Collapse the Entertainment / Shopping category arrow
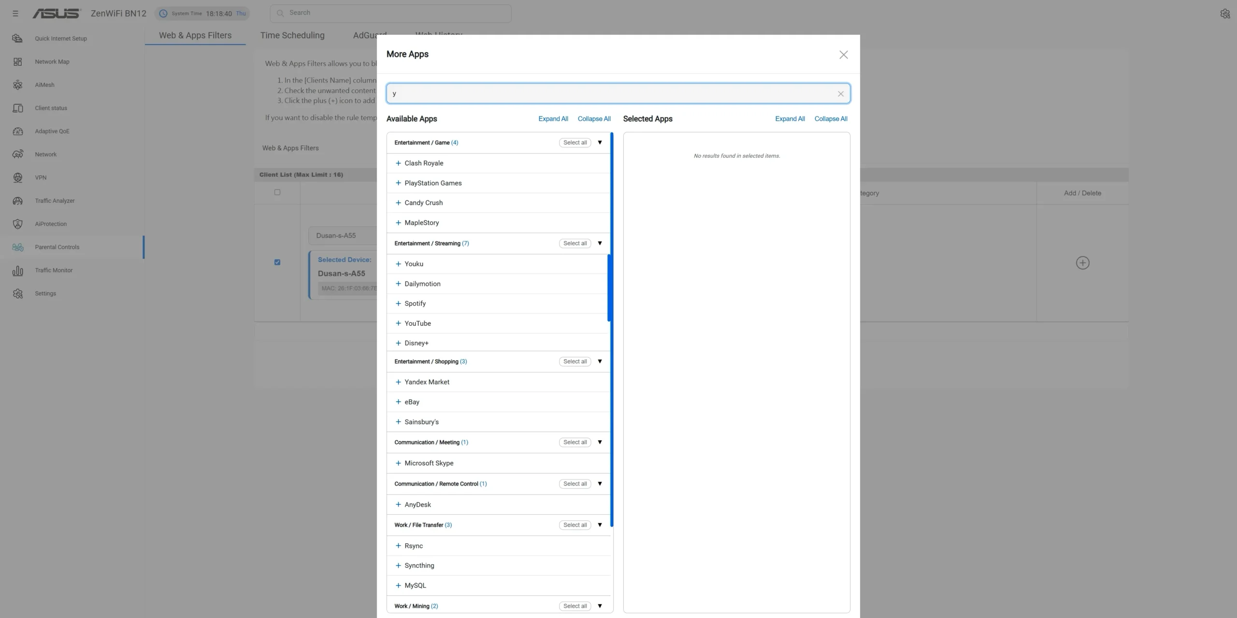 point(600,362)
